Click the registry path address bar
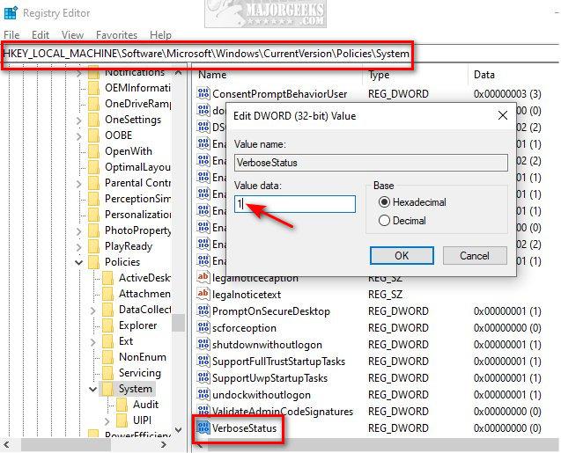561x453 pixels. coord(207,54)
